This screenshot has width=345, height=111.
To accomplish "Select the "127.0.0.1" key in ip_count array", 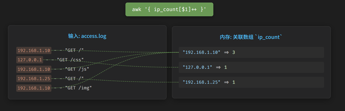I will click(x=197, y=67).
